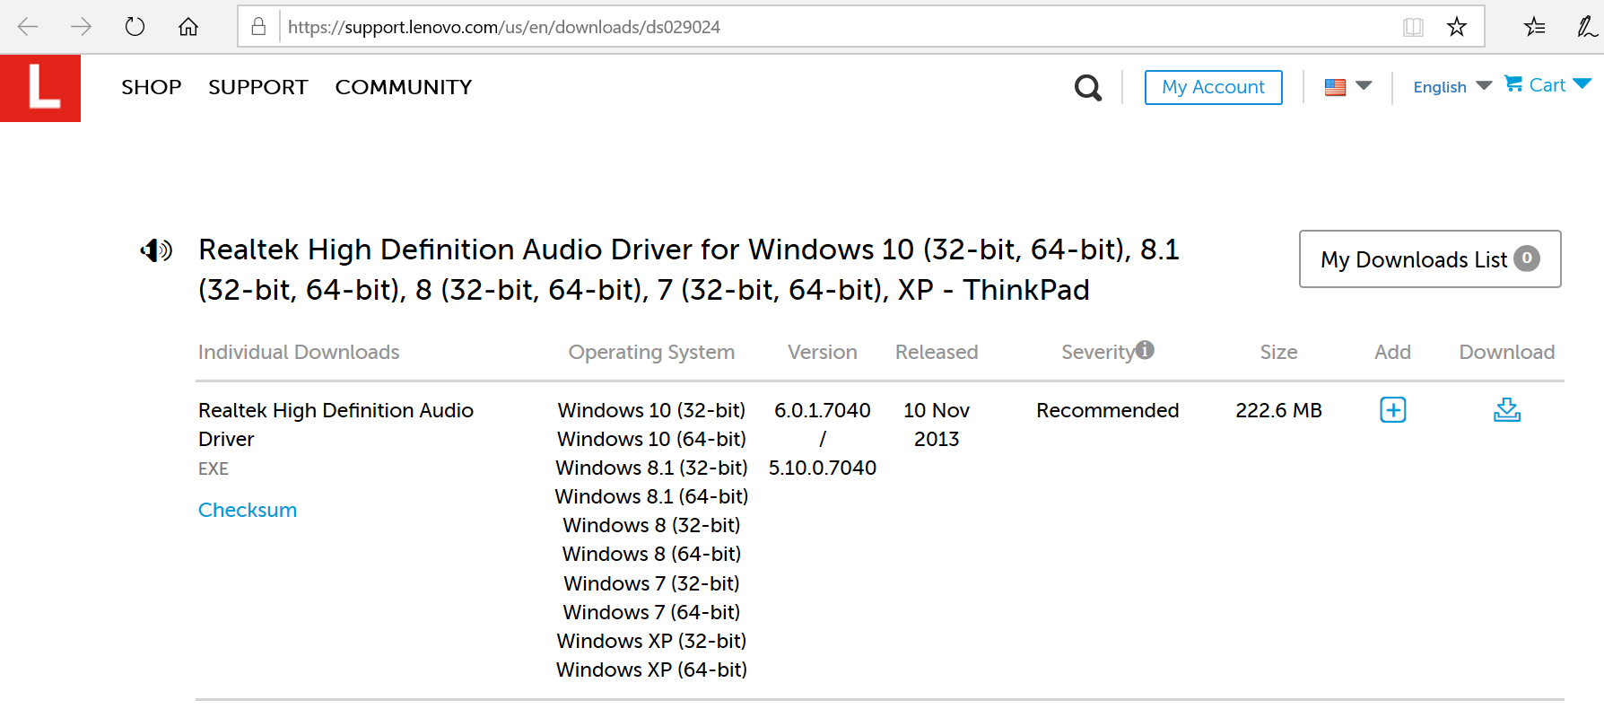Expand the Cart dropdown arrow

(x=1582, y=84)
